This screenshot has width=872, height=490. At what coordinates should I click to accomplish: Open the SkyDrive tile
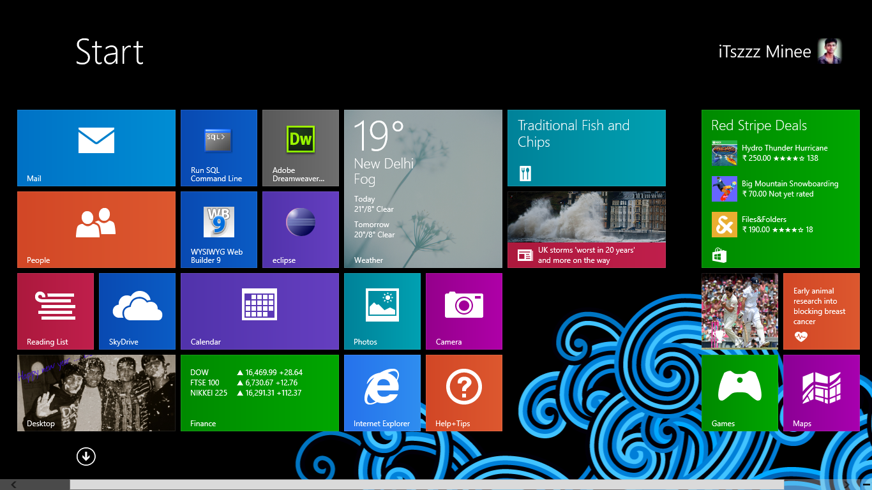pos(137,311)
